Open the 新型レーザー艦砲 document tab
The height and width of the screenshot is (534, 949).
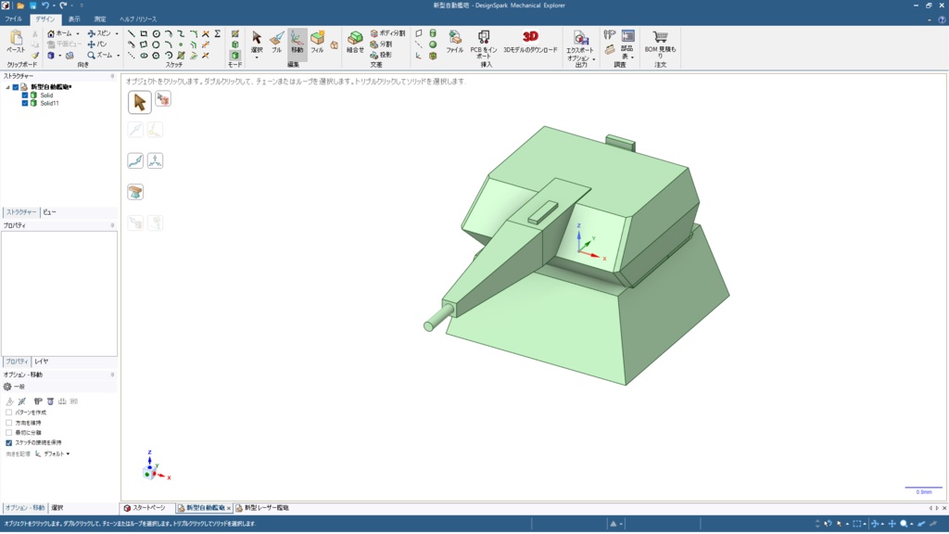262,508
